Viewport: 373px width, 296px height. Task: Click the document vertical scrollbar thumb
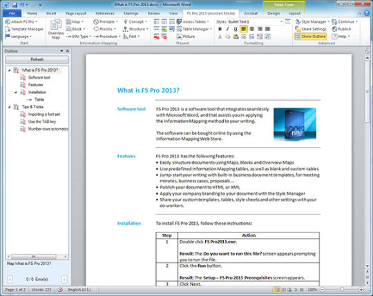click(367, 92)
